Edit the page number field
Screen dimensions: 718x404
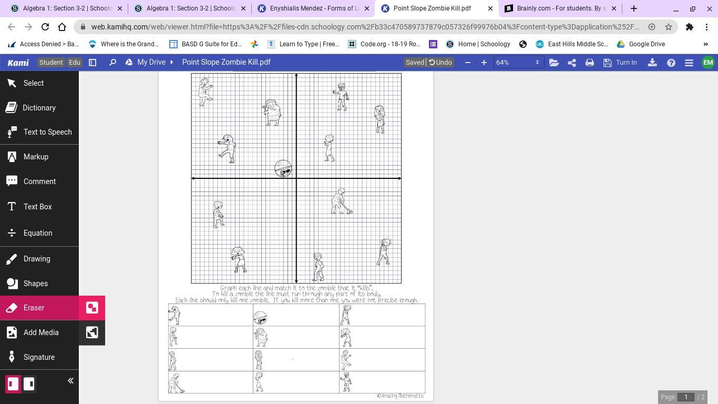click(x=686, y=397)
